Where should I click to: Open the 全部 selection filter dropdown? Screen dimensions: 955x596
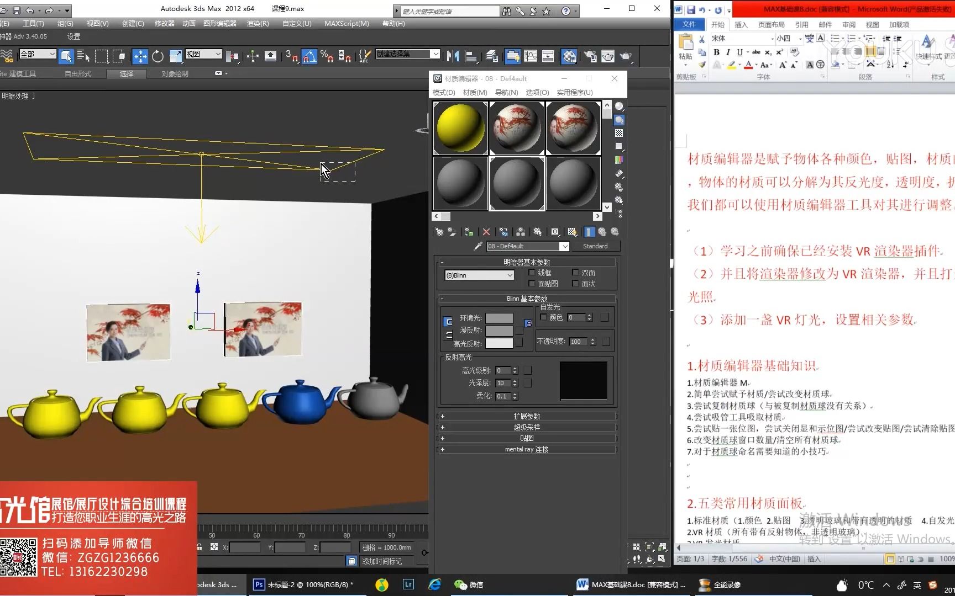tap(38, 54)
